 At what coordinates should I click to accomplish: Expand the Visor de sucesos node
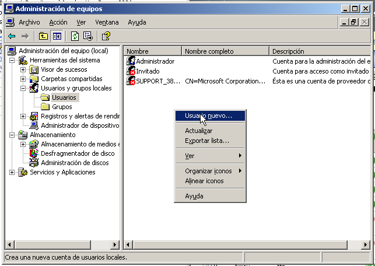coord(23,69)
